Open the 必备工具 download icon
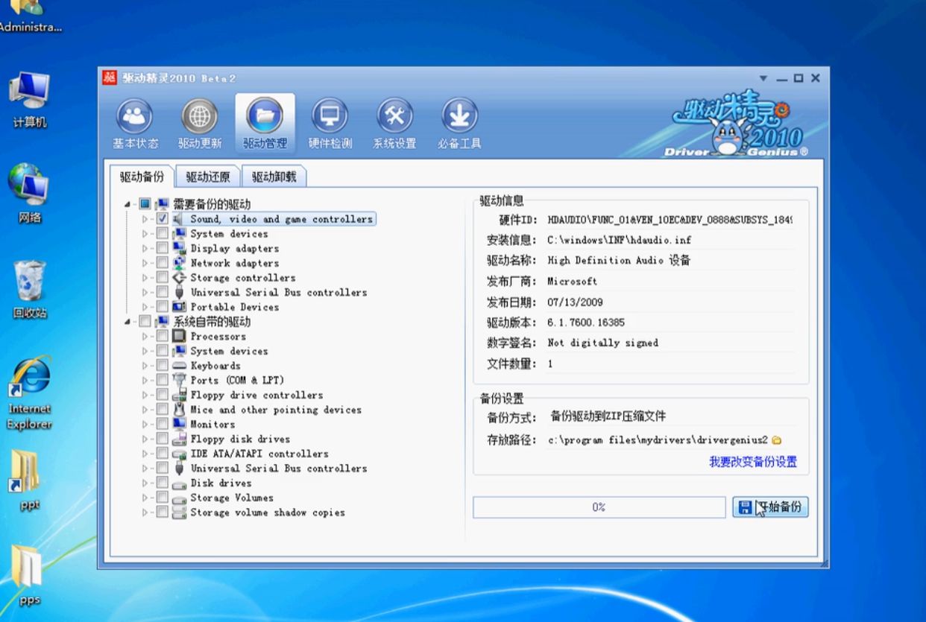 pos(459,117)
